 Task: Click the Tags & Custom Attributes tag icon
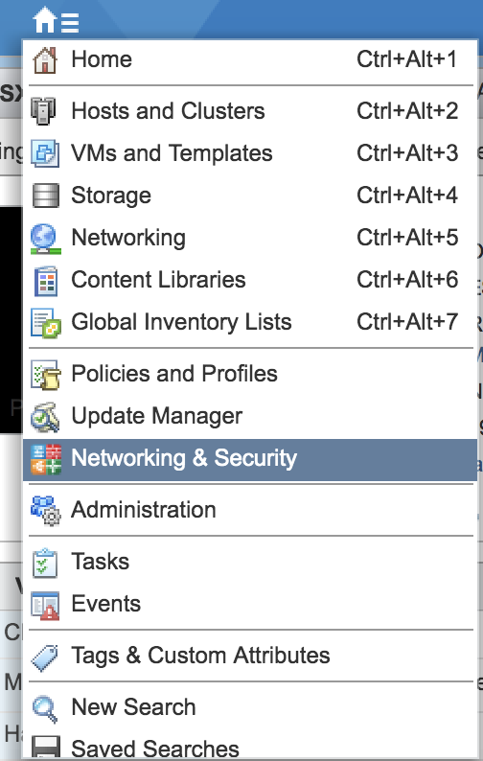(x=45, y=657)
